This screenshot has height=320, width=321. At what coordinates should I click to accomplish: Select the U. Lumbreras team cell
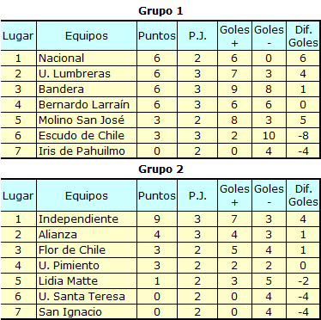pos(87,74)
